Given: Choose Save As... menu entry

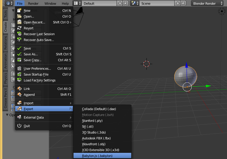Looking at the screenshot, I should point(44,54).
